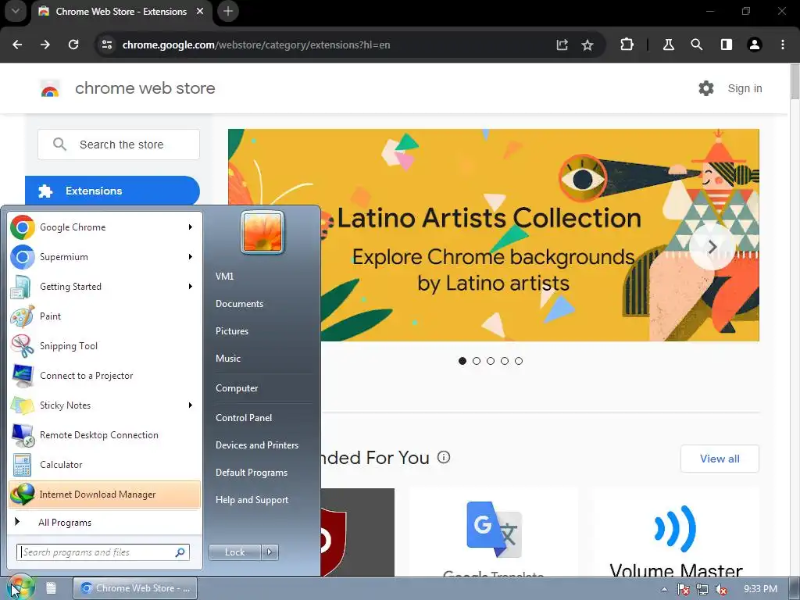Click the info icon beside Recommended For You
Image resolution: width=800 pixels, height=600 pixels.
pyautogui.click(x=444, y=457)
